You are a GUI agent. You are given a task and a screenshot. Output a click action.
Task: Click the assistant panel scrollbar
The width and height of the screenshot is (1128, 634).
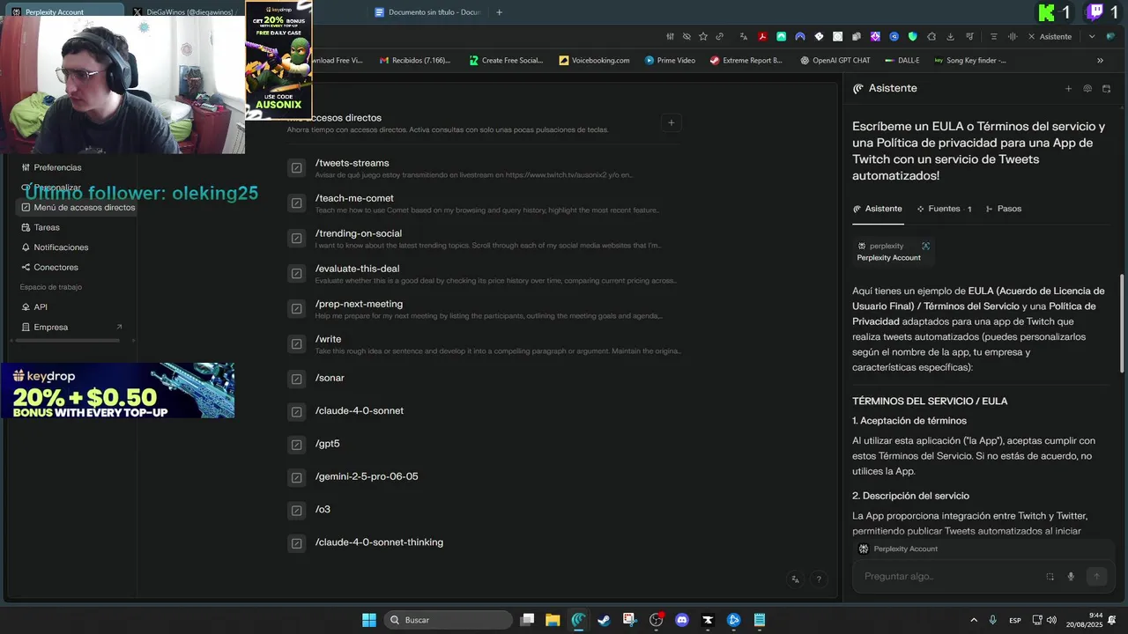coord(1122,325)
